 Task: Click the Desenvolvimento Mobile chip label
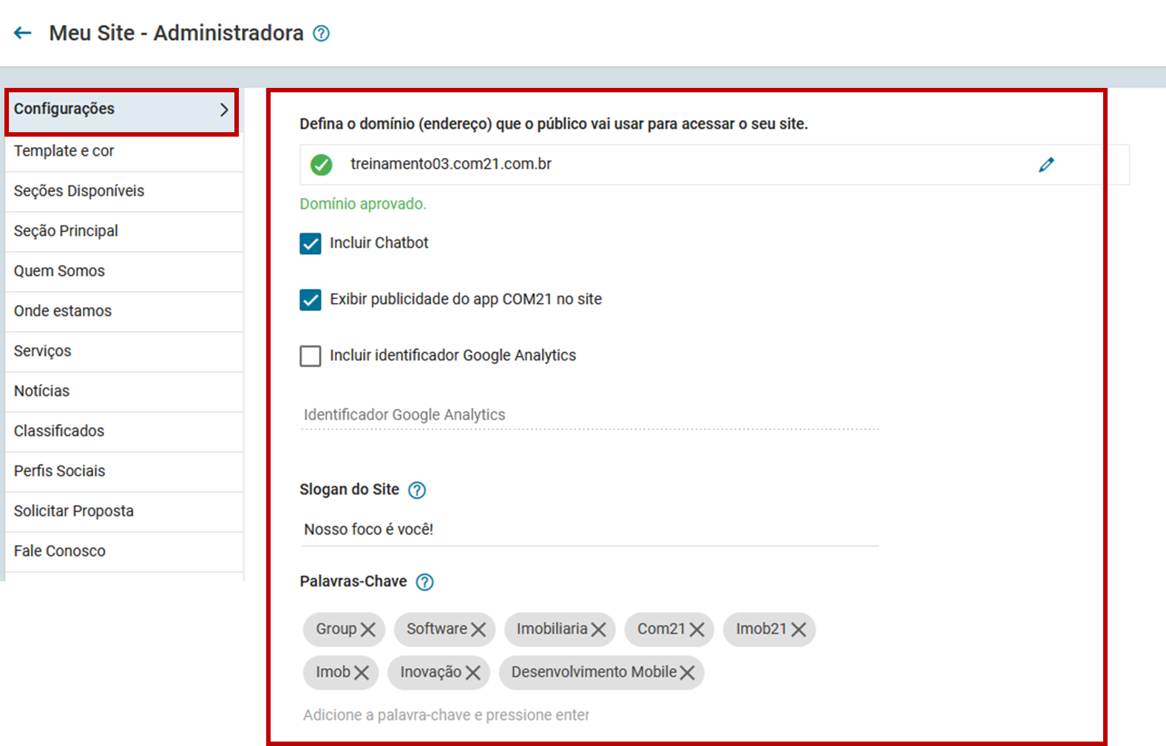pos(594,672)
